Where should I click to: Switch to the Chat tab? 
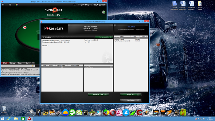coord(5,63)
